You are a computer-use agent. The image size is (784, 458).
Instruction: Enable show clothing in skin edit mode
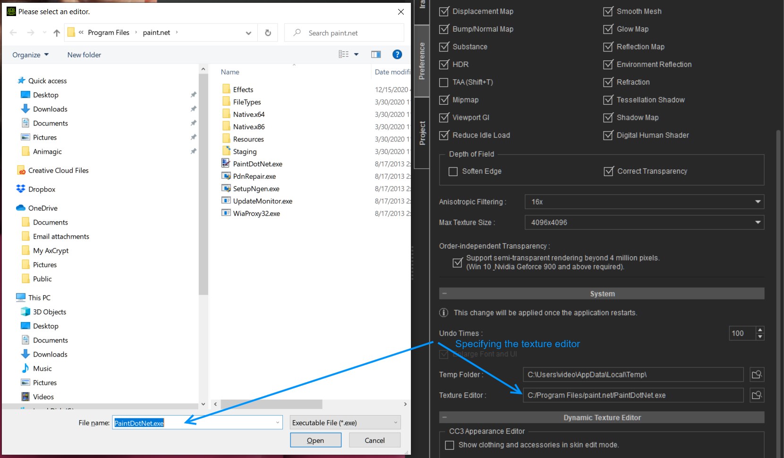tap(450, 445)
